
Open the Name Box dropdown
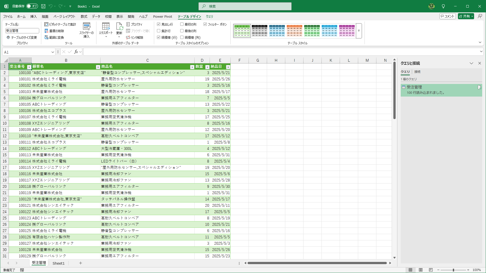(x=52, y=52)
